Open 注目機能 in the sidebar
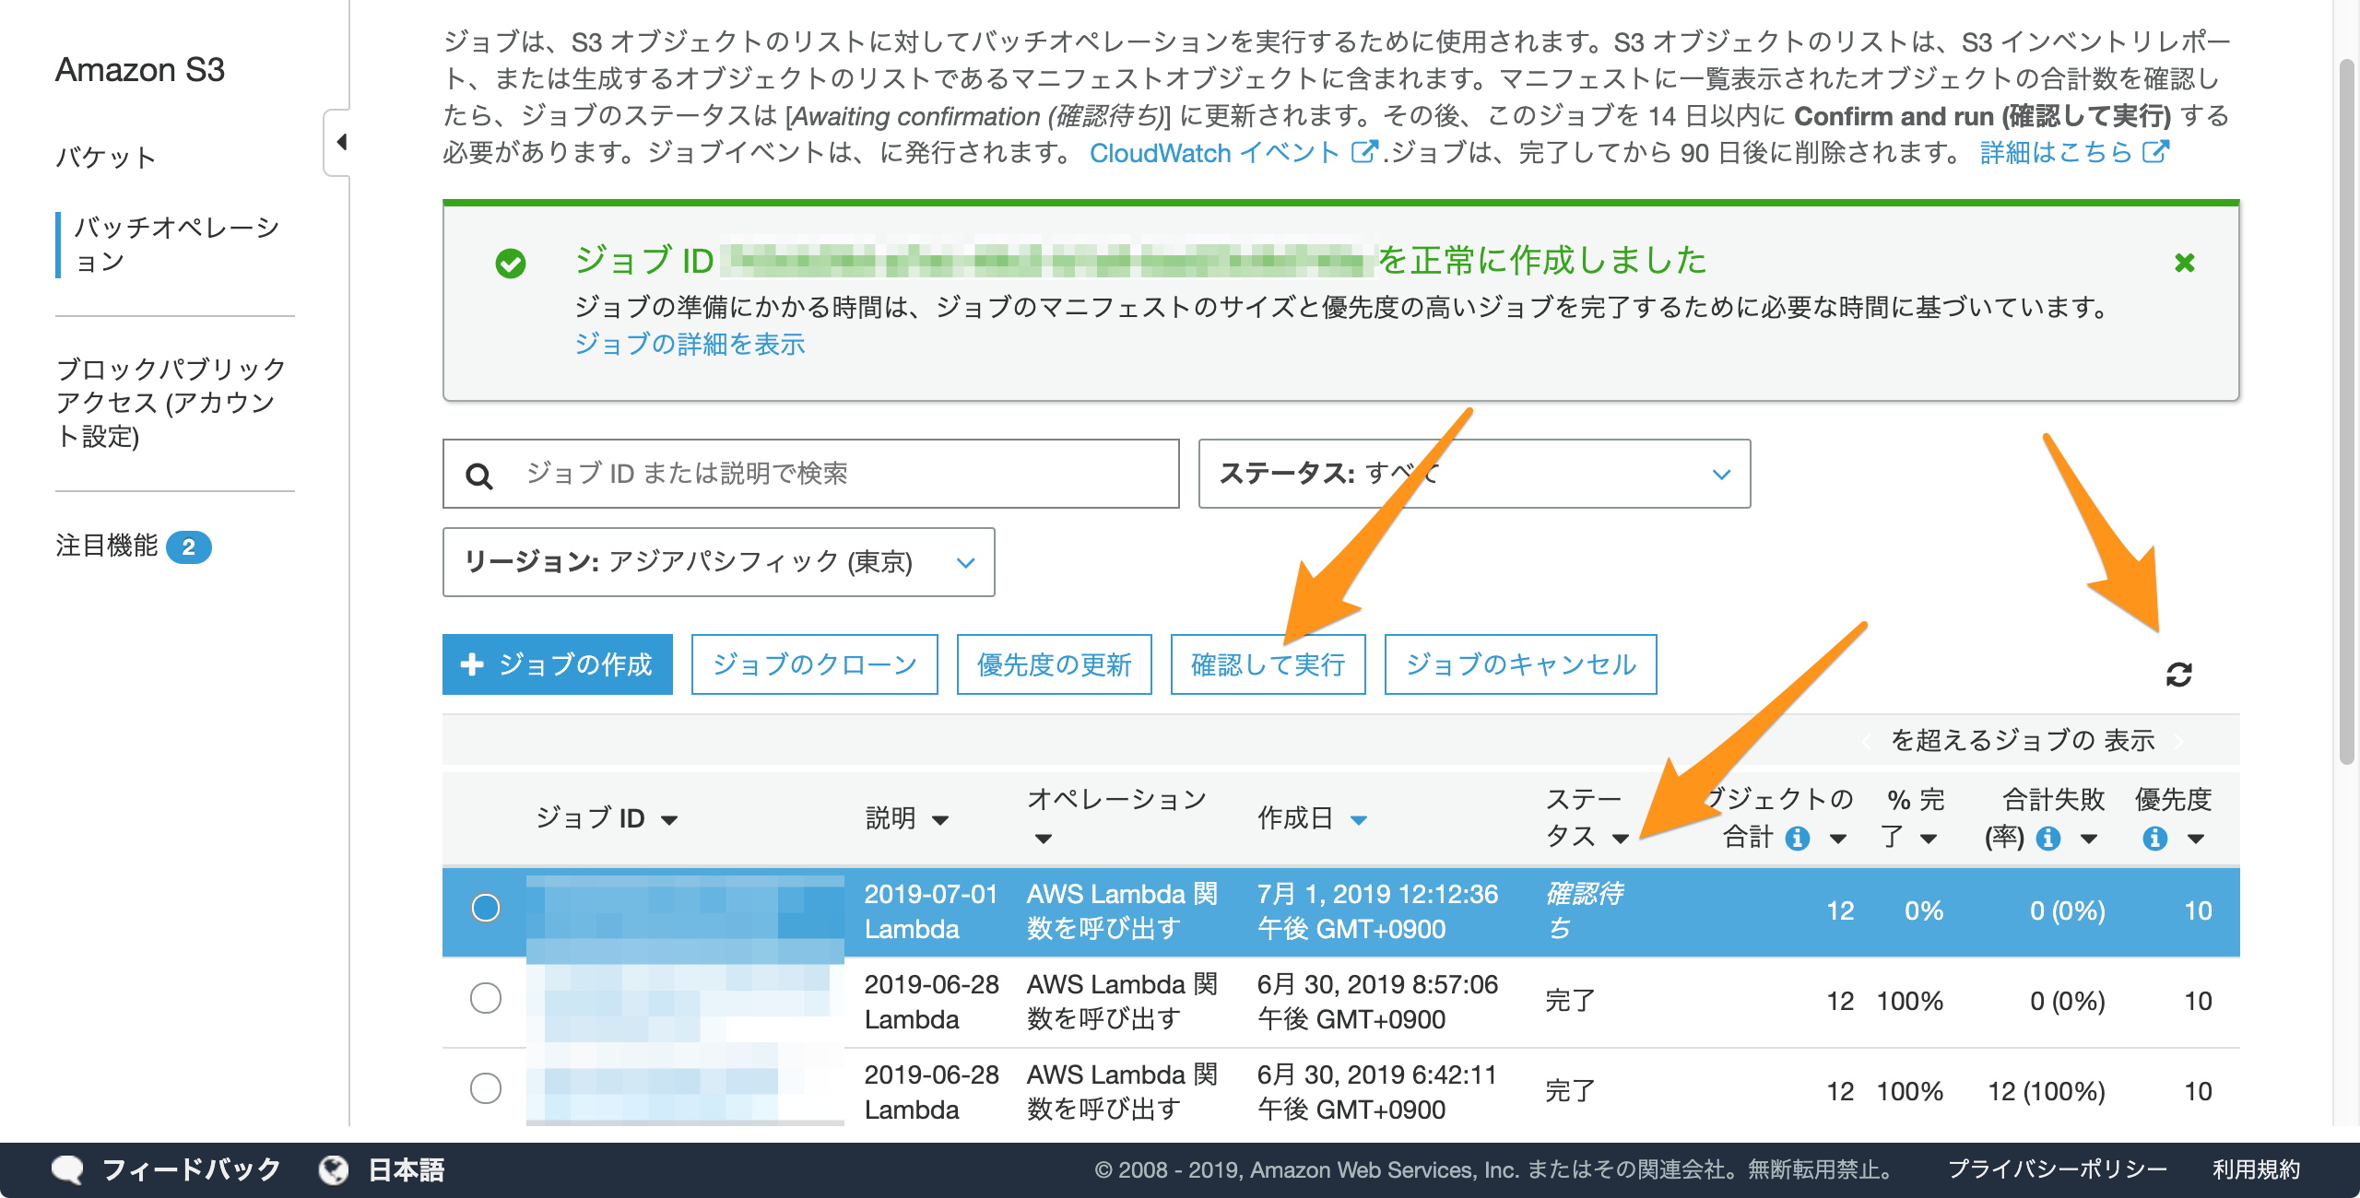Image resolution: width=2360 pixels, height=1198 pixels. coord(107,546)
